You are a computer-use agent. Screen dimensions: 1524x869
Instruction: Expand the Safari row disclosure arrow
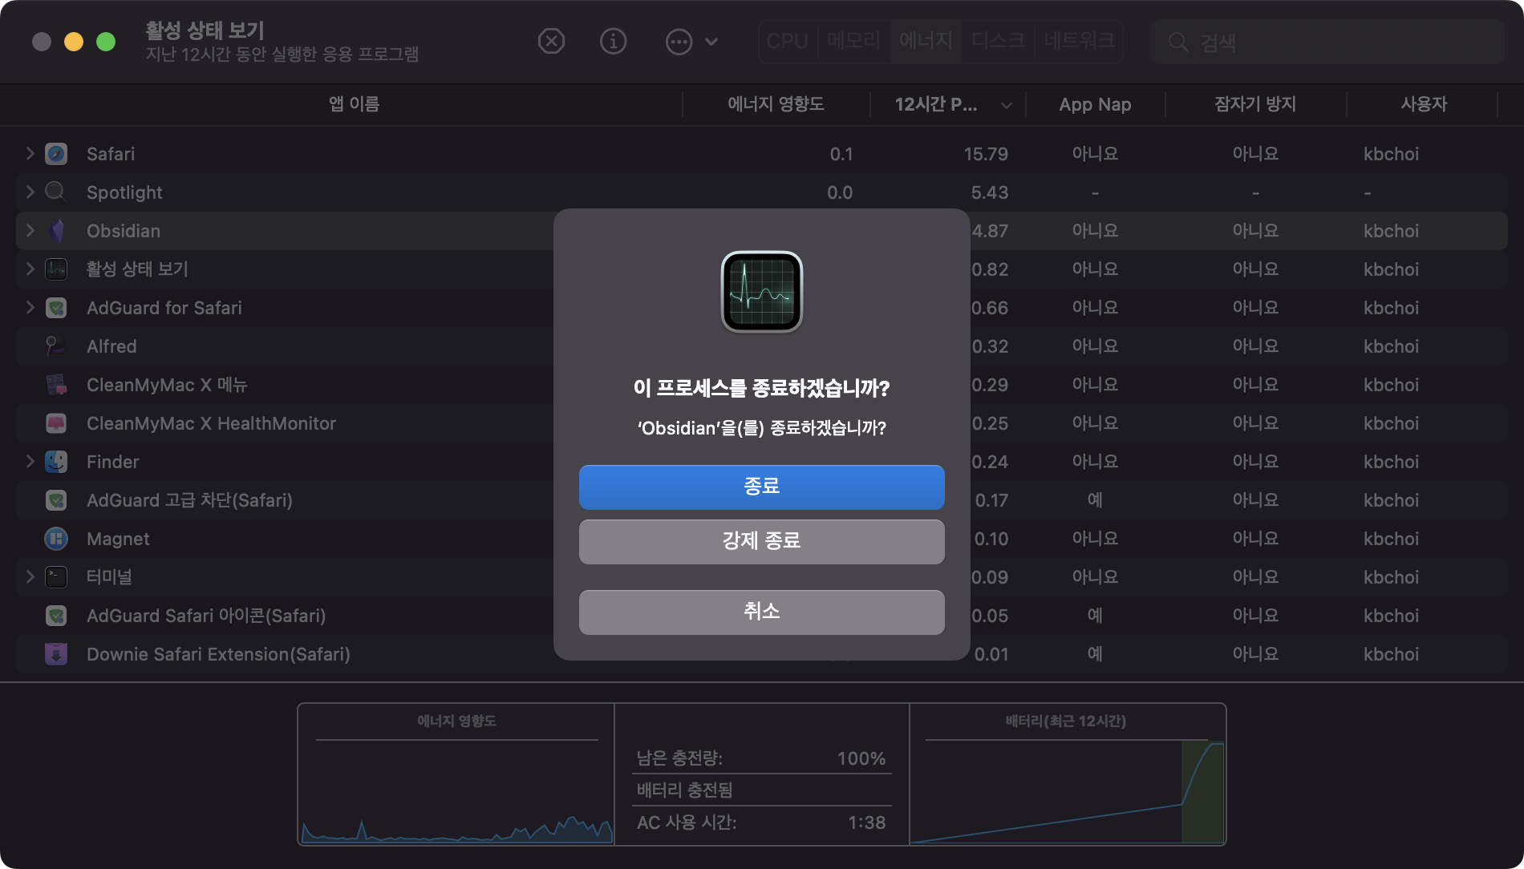(30, 153)
